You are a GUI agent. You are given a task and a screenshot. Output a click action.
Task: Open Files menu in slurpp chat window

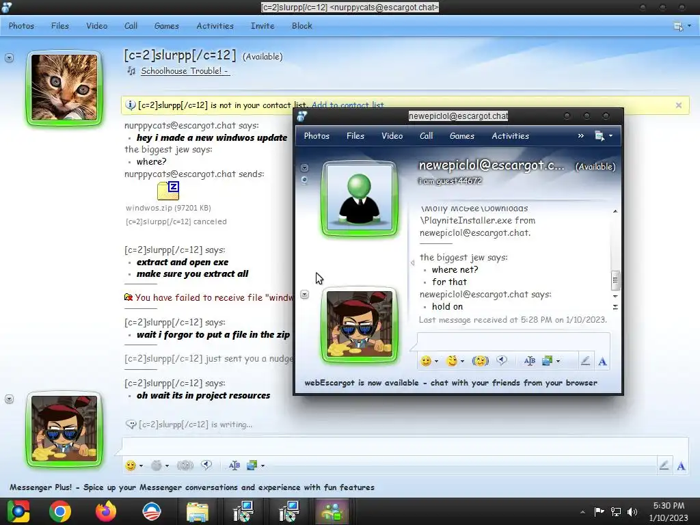60,26
